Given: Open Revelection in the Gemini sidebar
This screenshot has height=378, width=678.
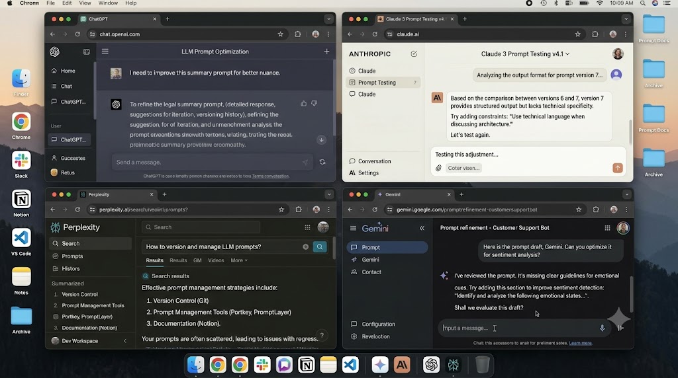Looking at the screenshot, I should (x=376, y=336).
